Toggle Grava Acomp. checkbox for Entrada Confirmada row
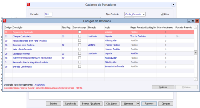This screenshot has width=200, height=108. click(79, 66)
